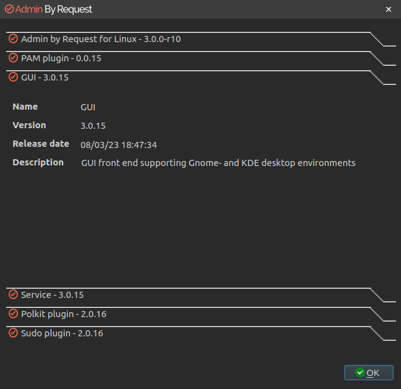Click the 'Description' field label
Viewport: 401px width, 389px height.
click(38, 162)
